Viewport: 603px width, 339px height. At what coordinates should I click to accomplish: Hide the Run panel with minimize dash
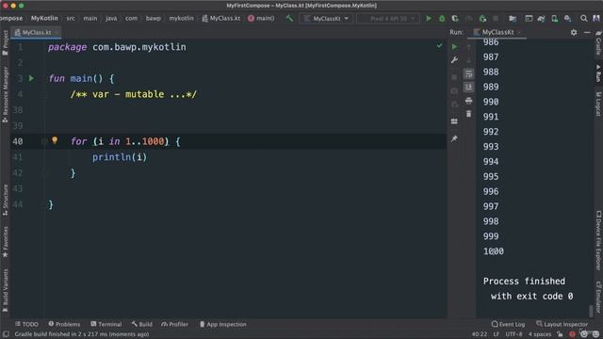pyautogui.click(x=587, y=33)
